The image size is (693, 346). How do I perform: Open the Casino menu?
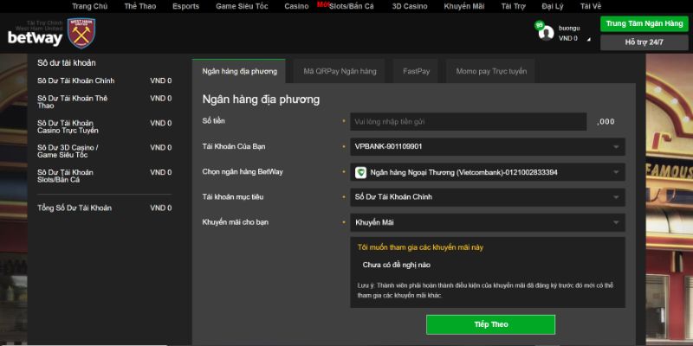tap(296, 6)
